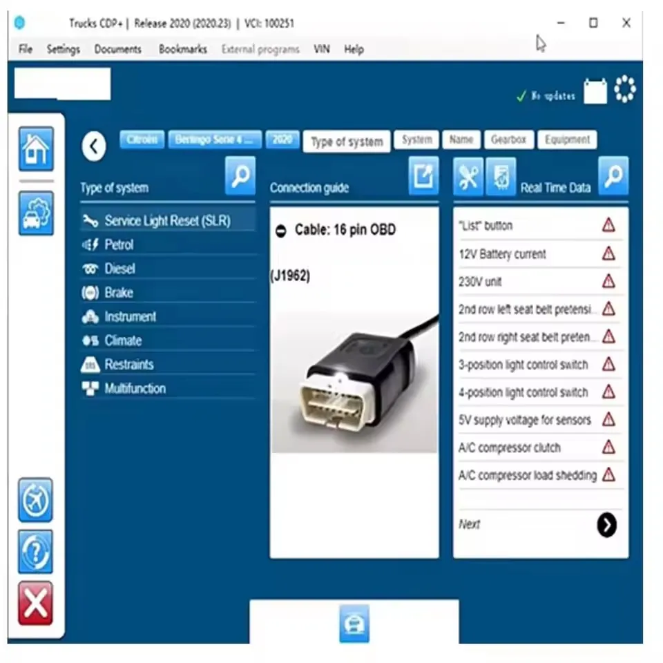
Task: Select the Citroën breadcrumb tab
Action: (142, 140)
